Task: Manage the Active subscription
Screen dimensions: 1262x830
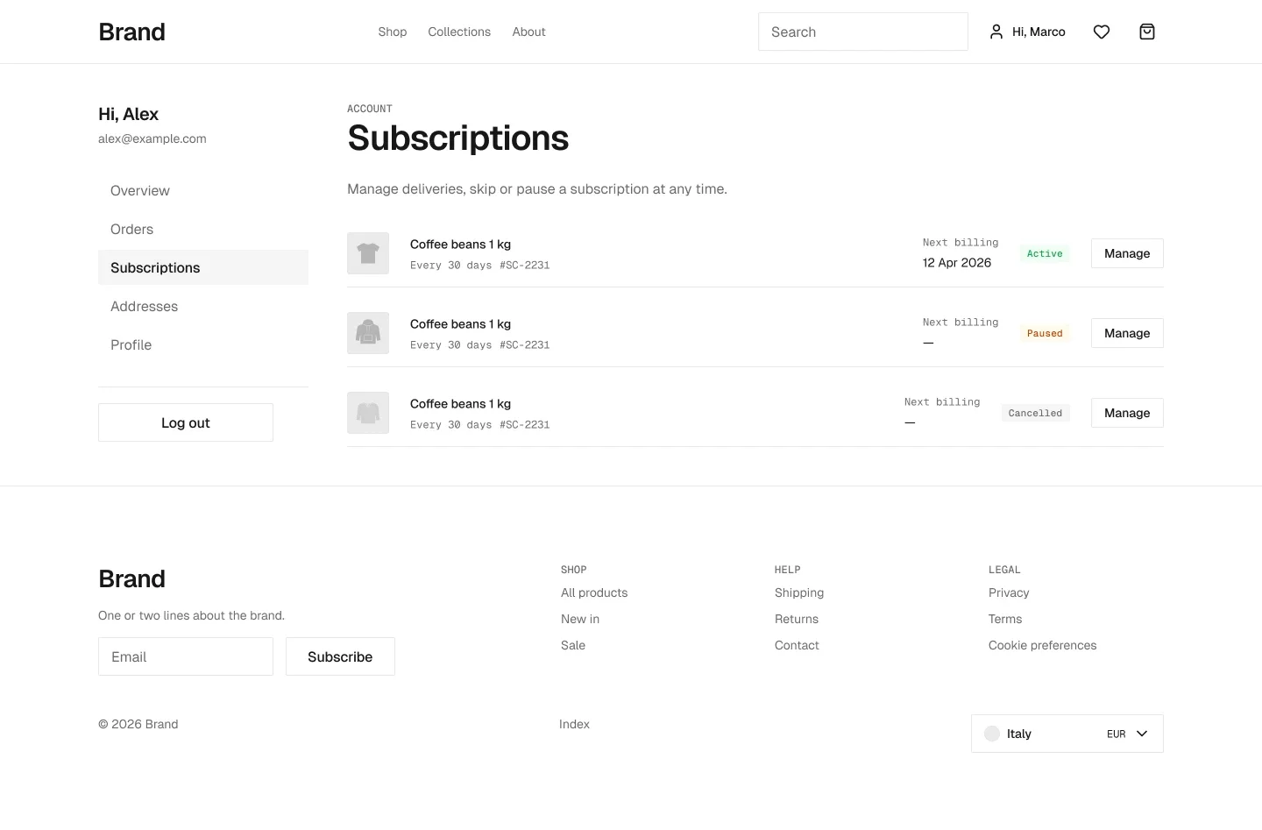Action: click(1127, 253)
